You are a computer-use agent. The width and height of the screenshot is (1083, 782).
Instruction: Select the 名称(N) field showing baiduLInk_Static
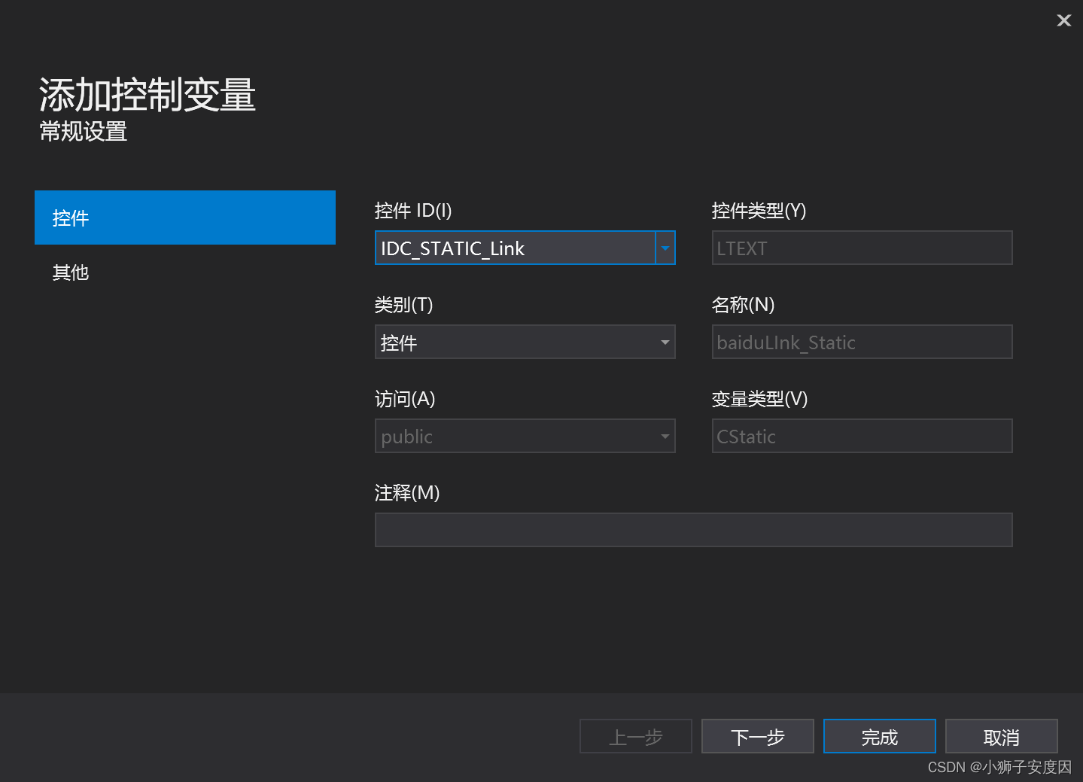[x=861, y=342]
